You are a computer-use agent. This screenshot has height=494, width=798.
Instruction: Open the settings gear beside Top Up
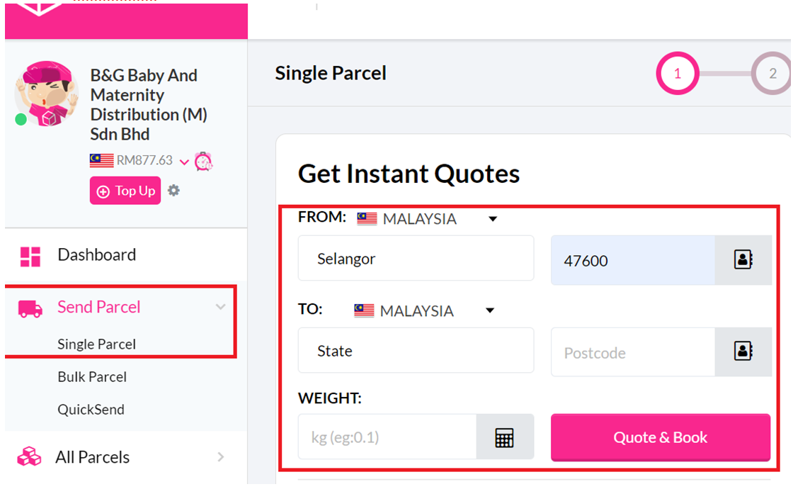(x=173, y=191)
